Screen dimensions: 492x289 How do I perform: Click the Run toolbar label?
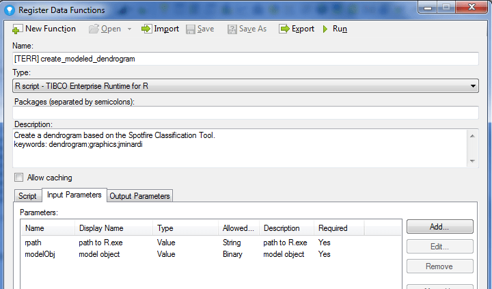(340, 29)
